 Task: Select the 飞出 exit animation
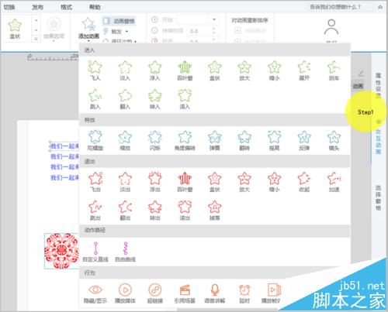pyautogui.click(x=95, y=182)
